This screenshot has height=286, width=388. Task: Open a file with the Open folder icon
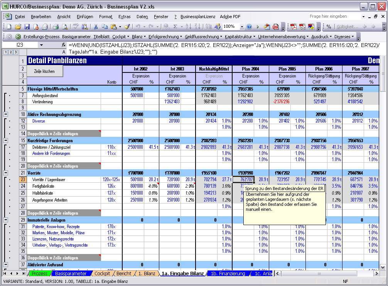coord(18,27)
